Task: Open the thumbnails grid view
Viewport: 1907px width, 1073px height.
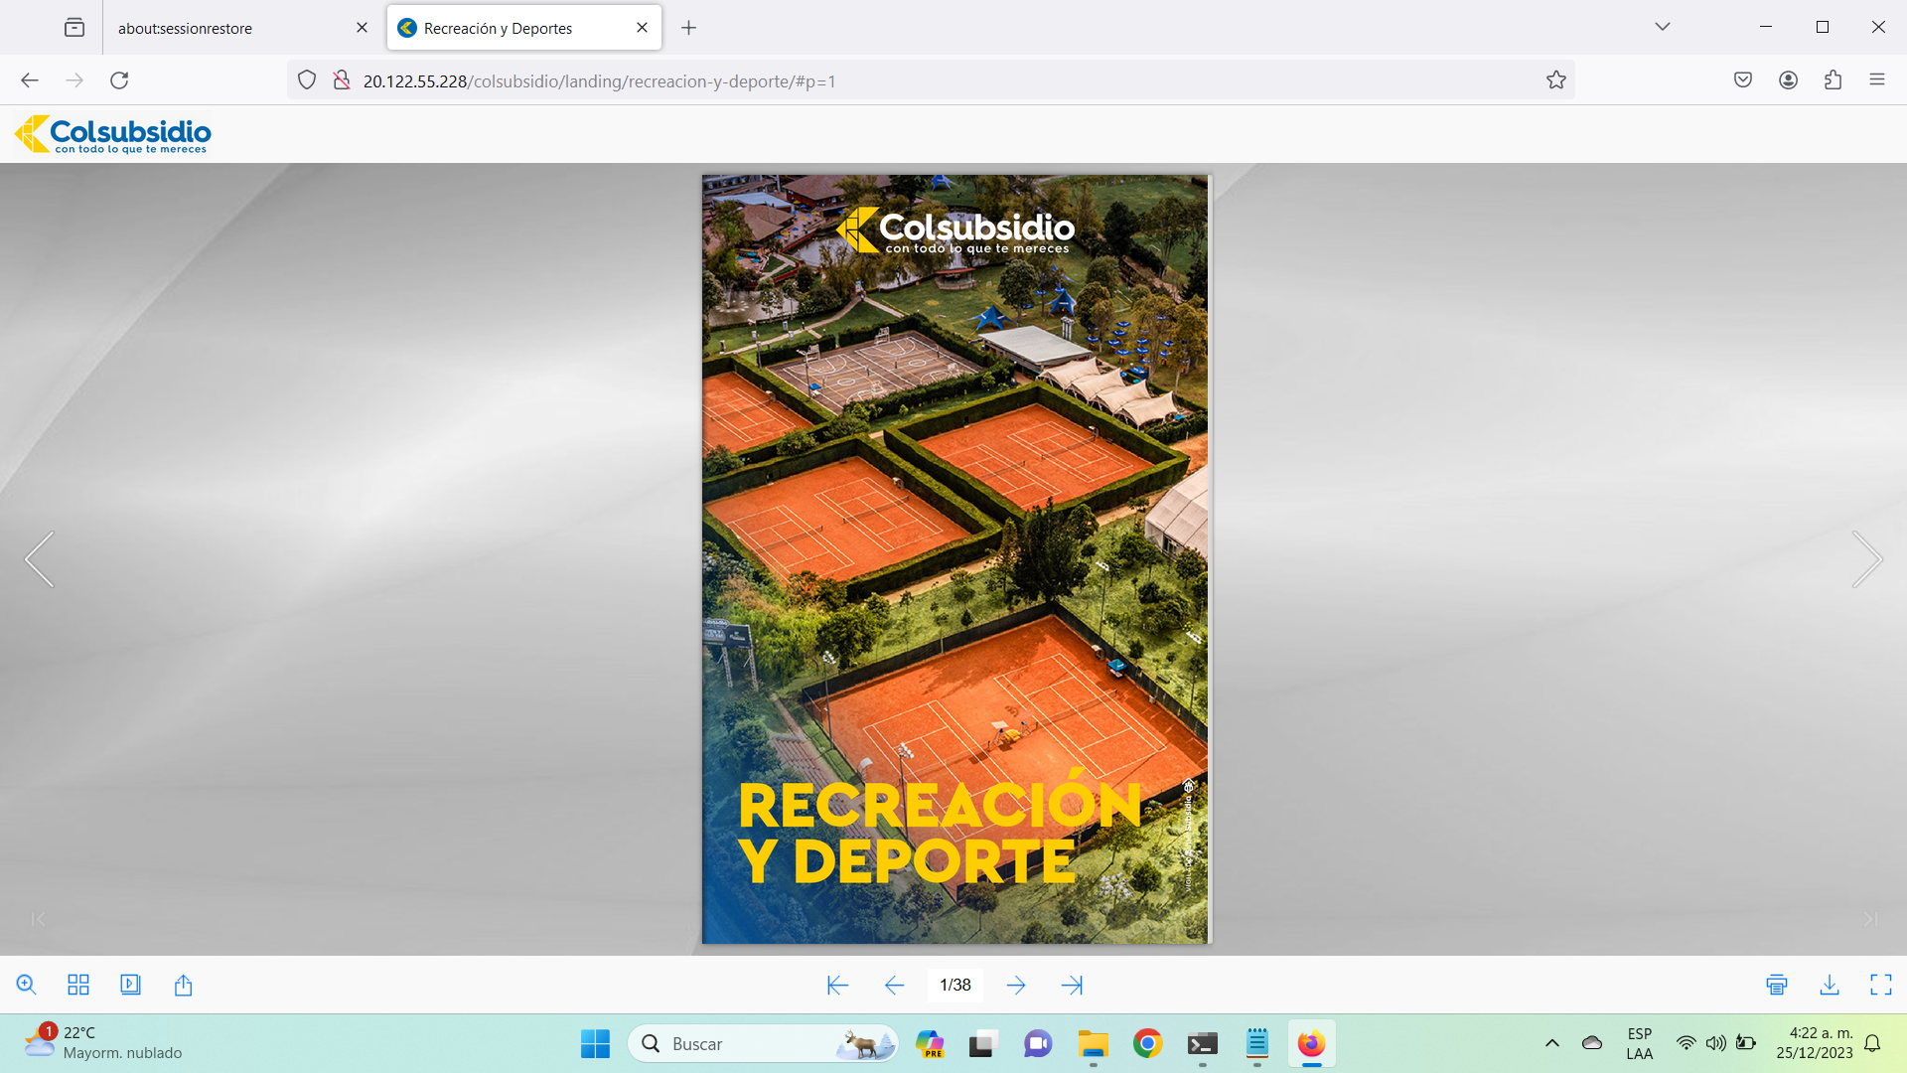Action: 78,985
